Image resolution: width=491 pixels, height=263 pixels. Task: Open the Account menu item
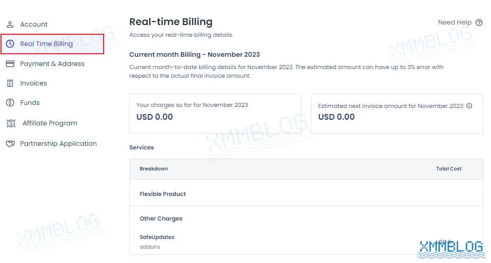point(34,25)
